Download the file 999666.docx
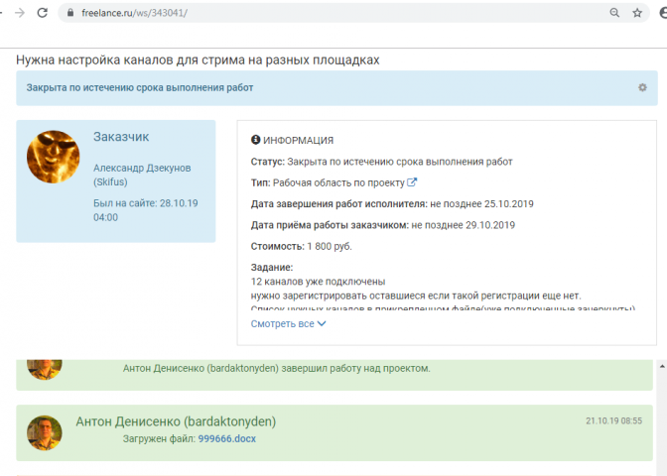The width and height of the screenshot is (667, 476). (x=226, y=438)
